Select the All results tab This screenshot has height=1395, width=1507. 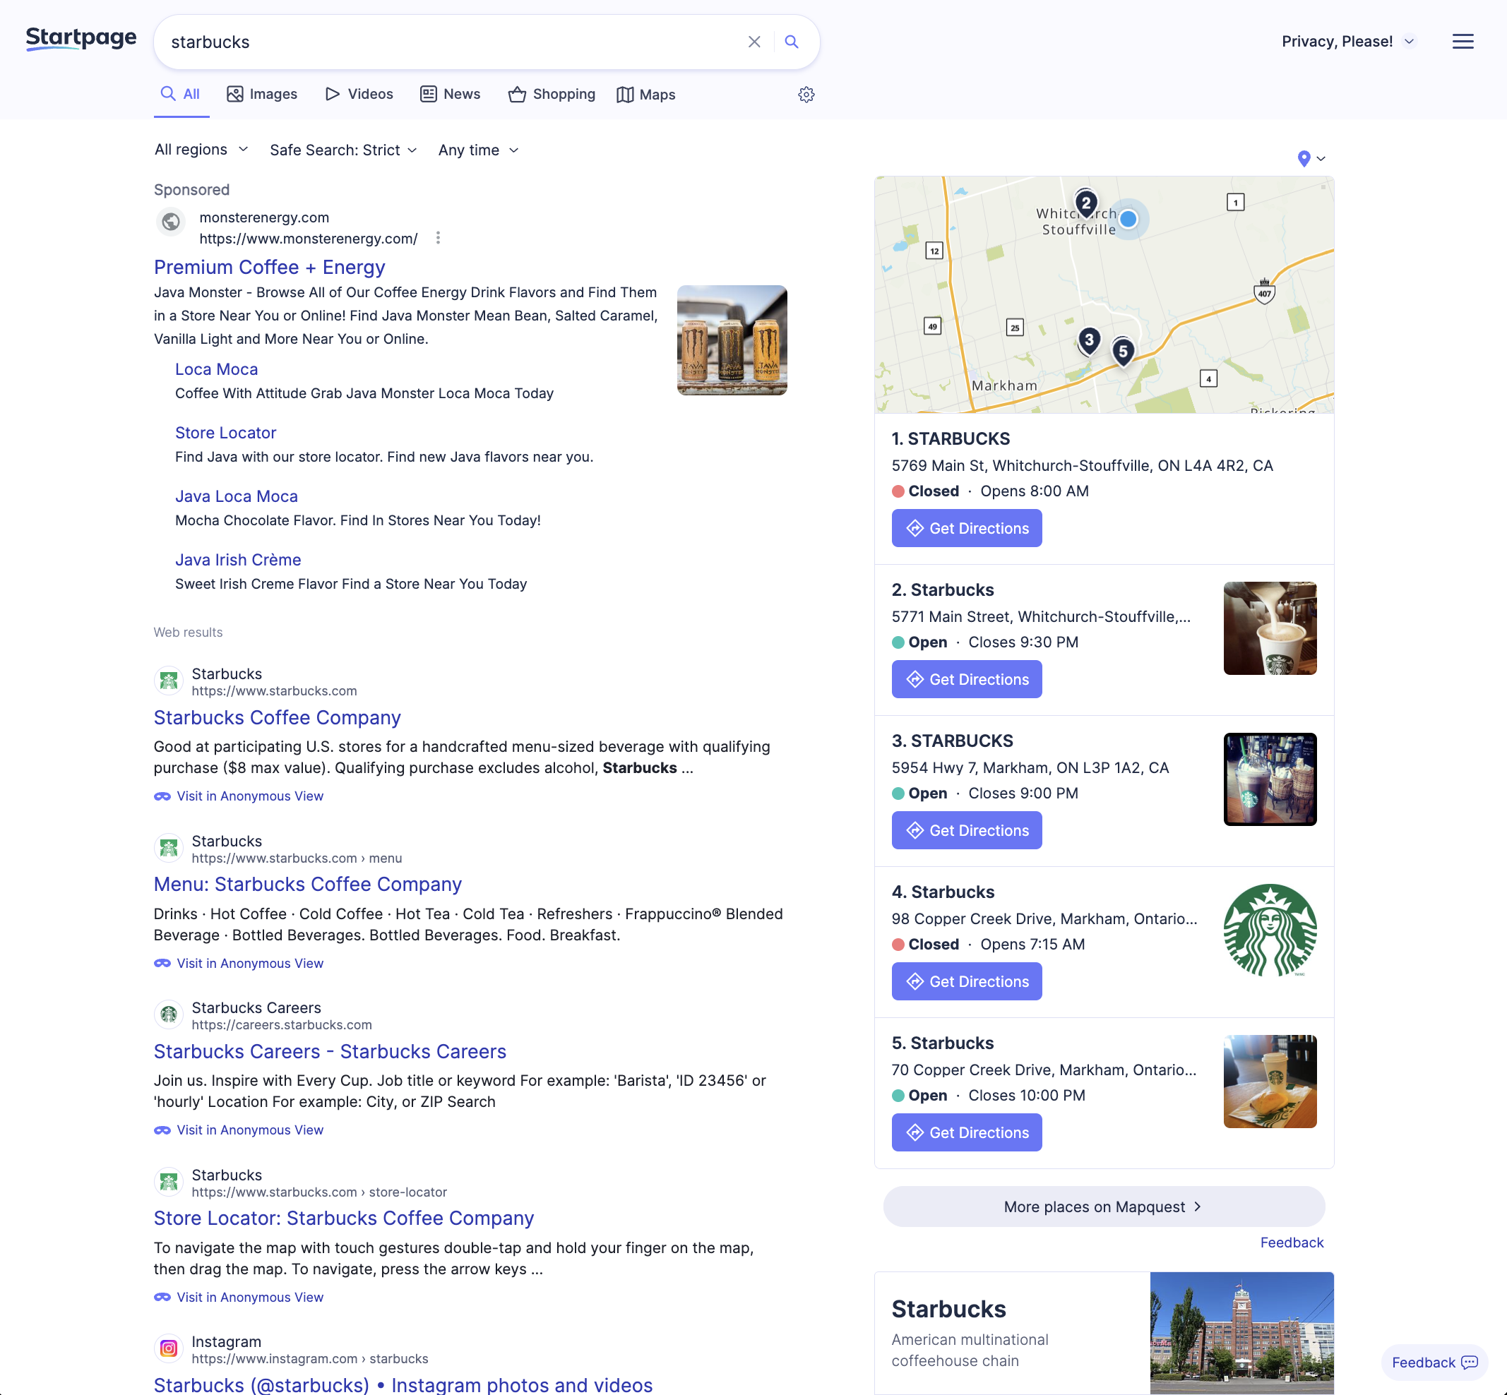pos(181,95)
